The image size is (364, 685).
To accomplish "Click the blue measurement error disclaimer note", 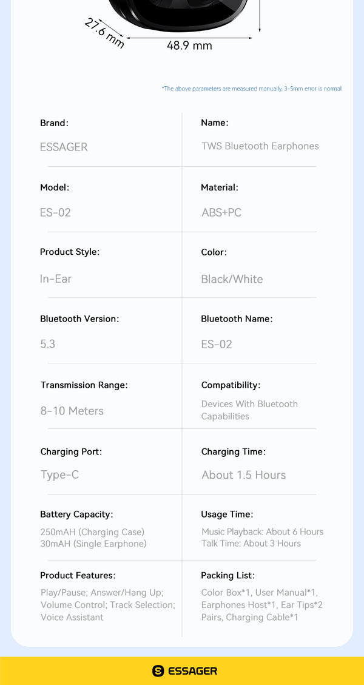I will click(x=252, y=89).
